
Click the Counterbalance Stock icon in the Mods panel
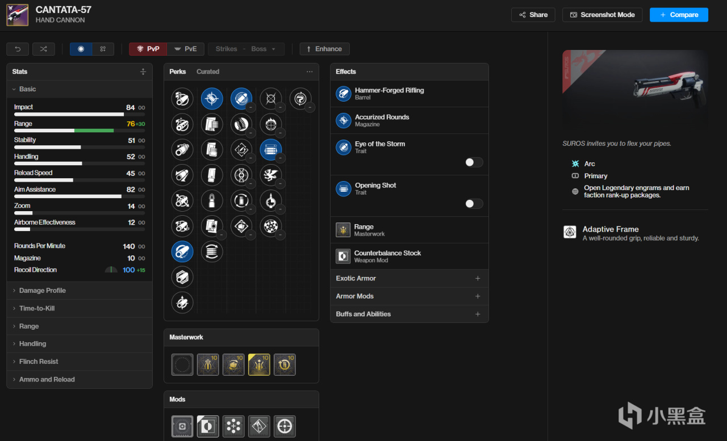point(208,426)
